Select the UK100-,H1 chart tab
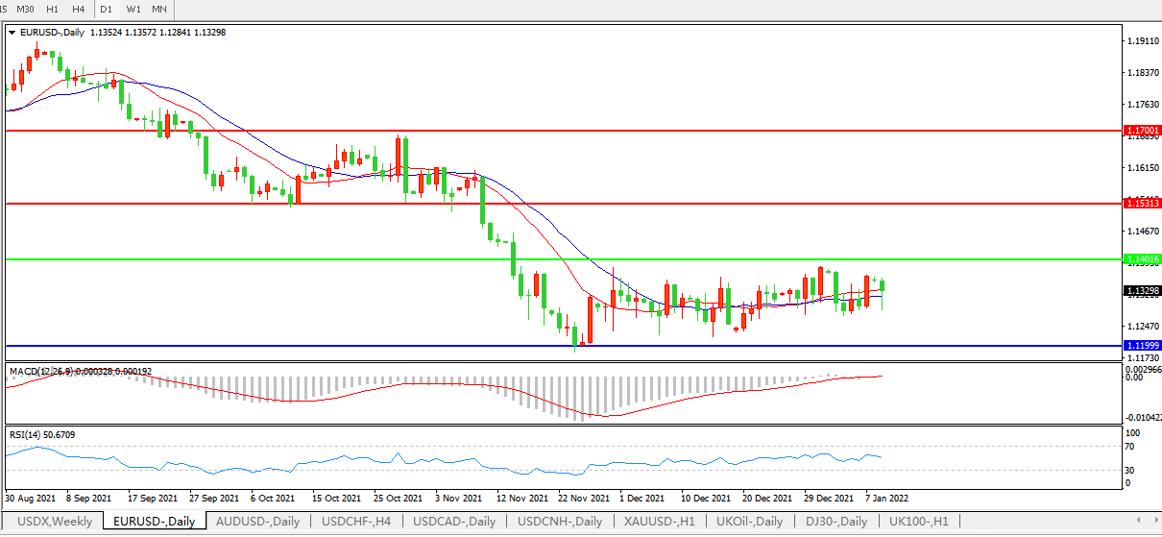The image size is (1162, 537). point(918,521)
